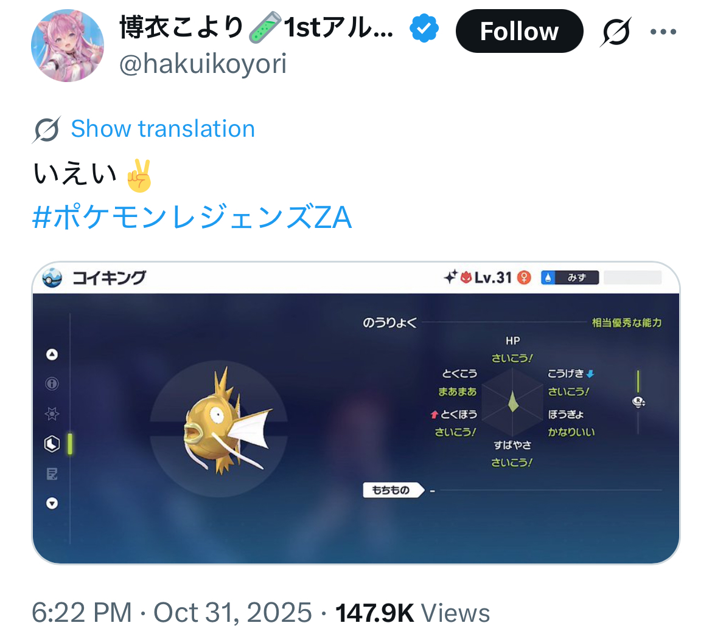The image size is (712, 634).
Task: Click the up arrow icon in game sidebar
Action: click(x=52, y=354)
